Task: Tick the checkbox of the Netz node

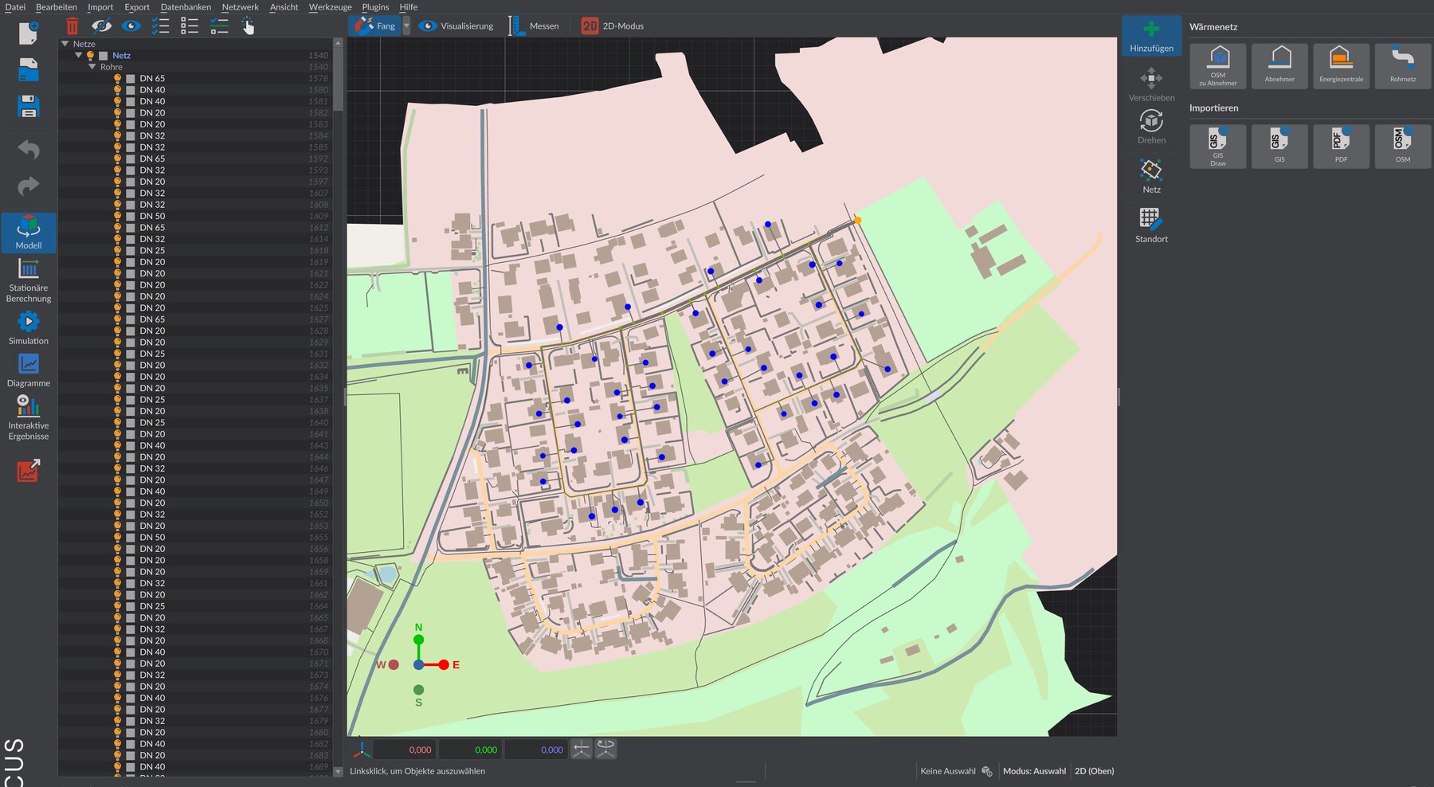Action: click(103, 56)
